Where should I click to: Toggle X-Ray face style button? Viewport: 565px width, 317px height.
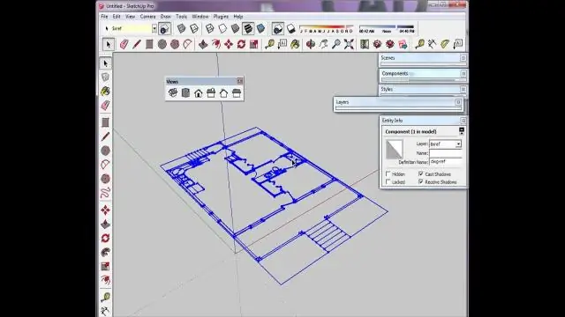[x=181, y=29]
